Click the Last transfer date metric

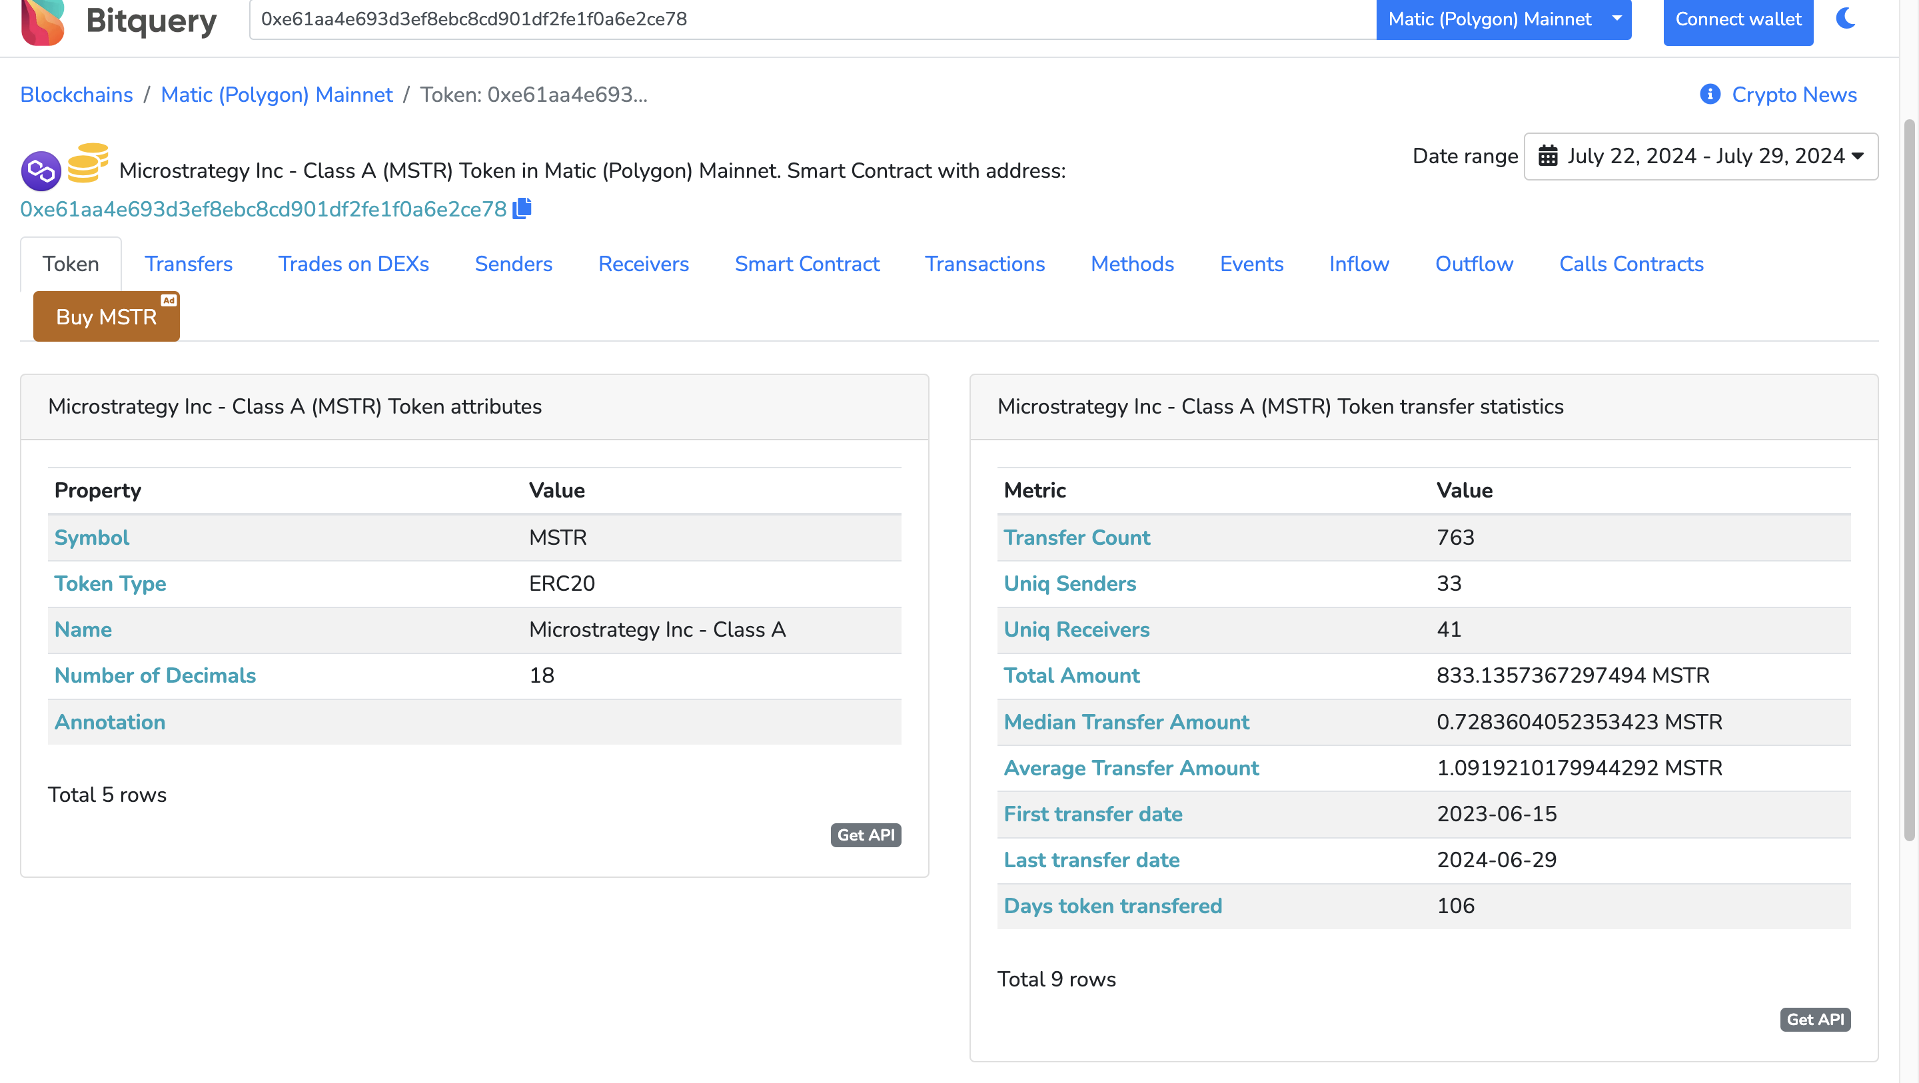coord(1091,861)
